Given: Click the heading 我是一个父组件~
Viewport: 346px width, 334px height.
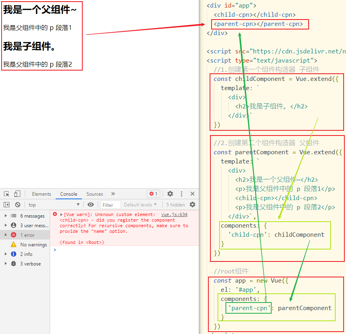Looking at the screenshot, I should click(40, 10).
